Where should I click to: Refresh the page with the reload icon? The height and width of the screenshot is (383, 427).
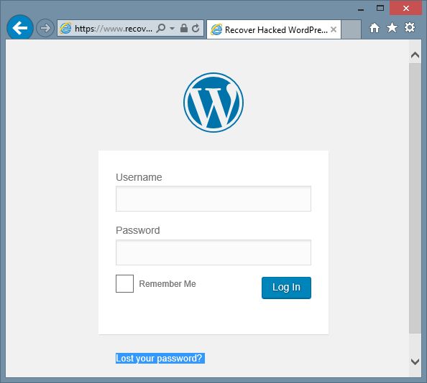(196, 28)
